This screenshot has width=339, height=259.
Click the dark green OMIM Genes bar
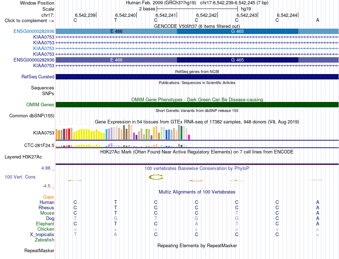pos(197,105)
